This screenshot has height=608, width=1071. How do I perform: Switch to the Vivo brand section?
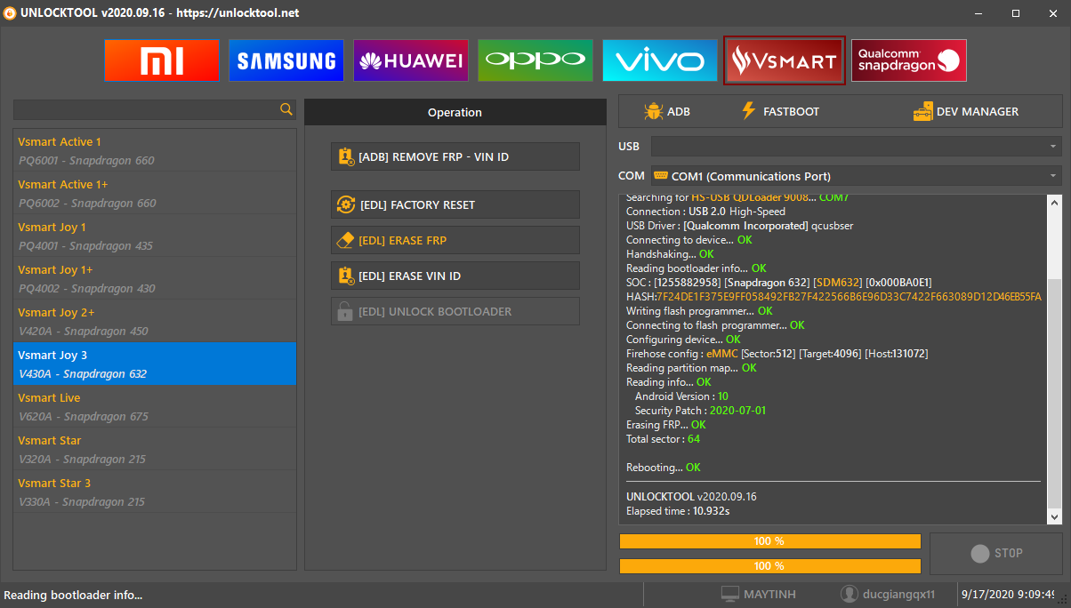click(x=659, y=60)
